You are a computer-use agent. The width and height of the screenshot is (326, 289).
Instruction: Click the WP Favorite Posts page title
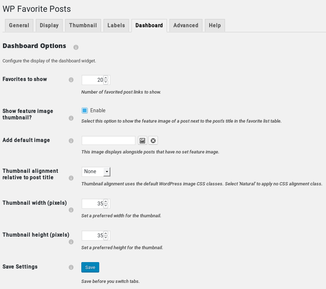click(37, 9)
